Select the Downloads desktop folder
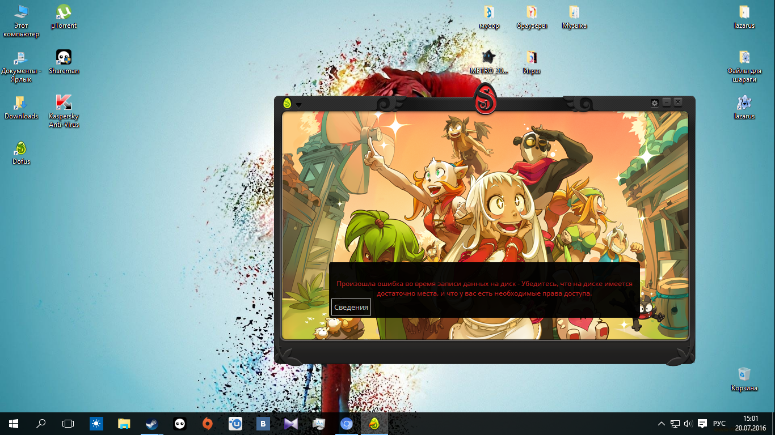 [21, 108]
